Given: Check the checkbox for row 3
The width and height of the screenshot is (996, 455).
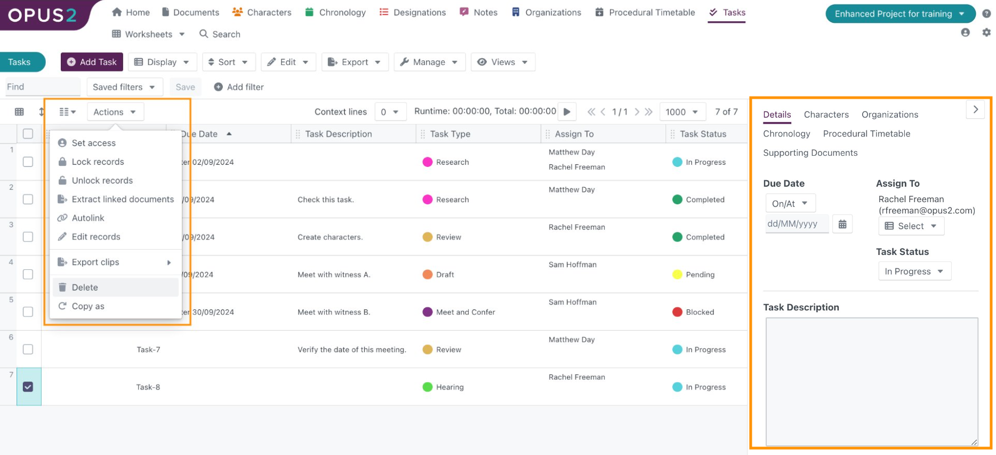Looking at the screenshot, I should [x=28, y=236].
